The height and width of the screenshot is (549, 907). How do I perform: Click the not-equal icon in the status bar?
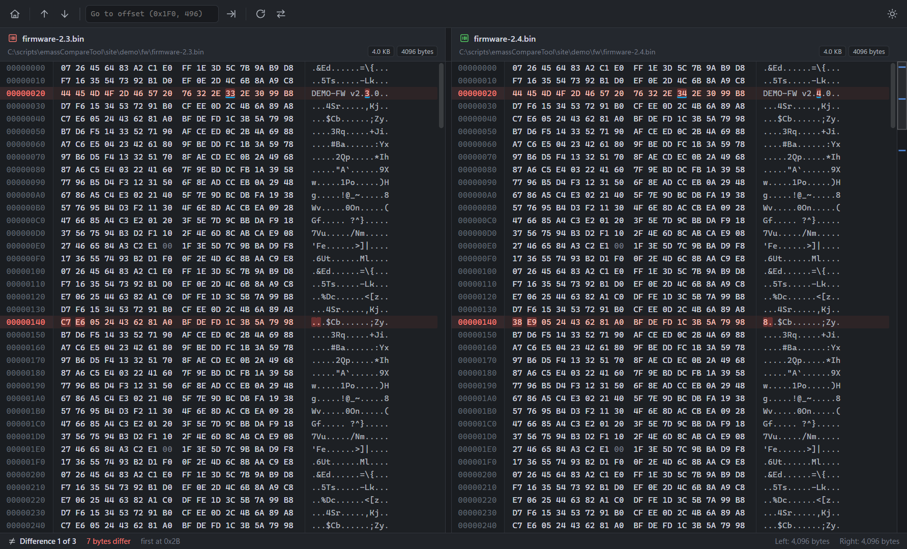(12, 541)
